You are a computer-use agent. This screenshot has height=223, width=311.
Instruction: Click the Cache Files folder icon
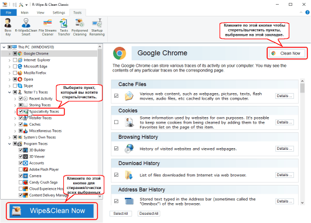pos(129,96)
